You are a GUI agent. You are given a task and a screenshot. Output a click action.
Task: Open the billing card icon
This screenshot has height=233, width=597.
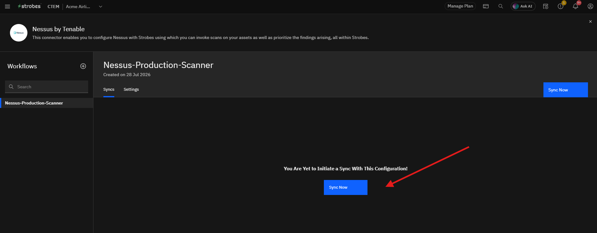[486, 6]
